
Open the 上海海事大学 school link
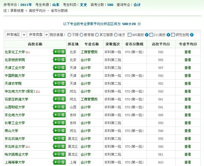pos(15,162)
